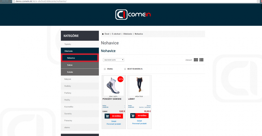Select Košele subcategory in sidebar
Viewport: 262px width, 136px height.
coord(80,72)
